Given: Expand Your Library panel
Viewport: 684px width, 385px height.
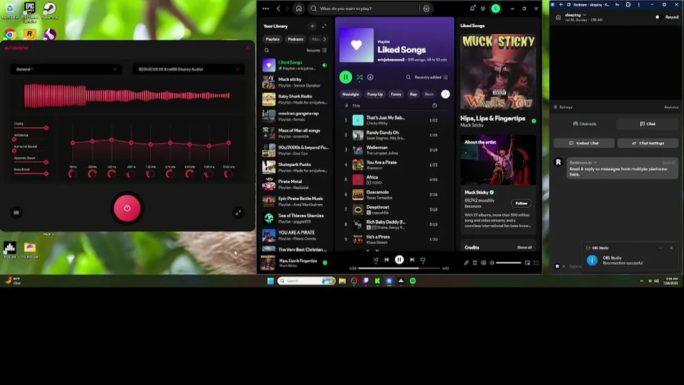Looking at the screenshot, I should pyautogui.click(x=324, y=26).
